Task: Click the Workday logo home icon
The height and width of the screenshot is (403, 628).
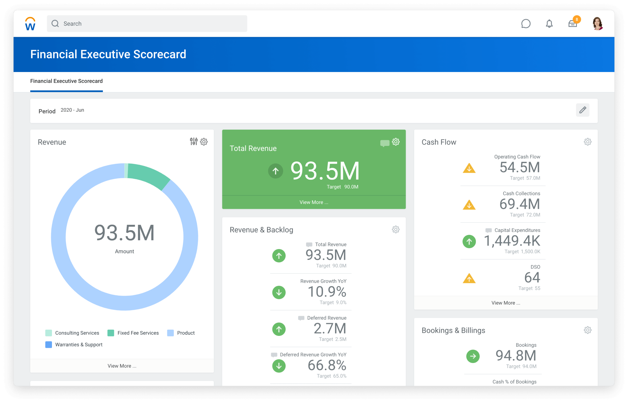Action: [30, 24]
